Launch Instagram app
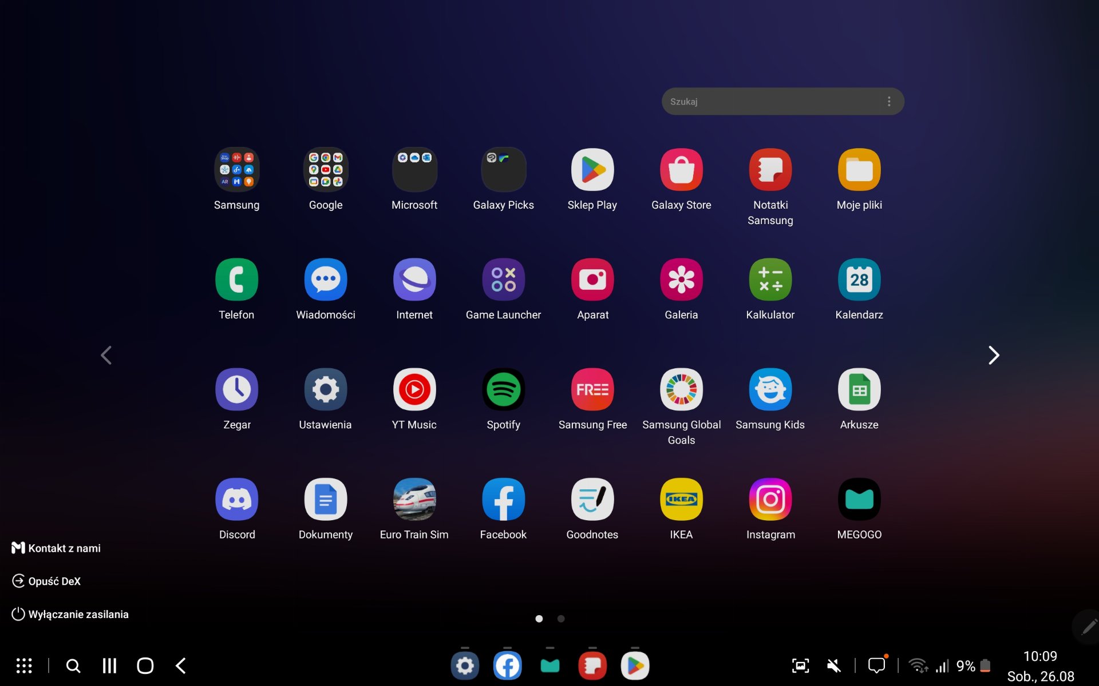Viewport: 1099px width, 686px height. (770, 499)
